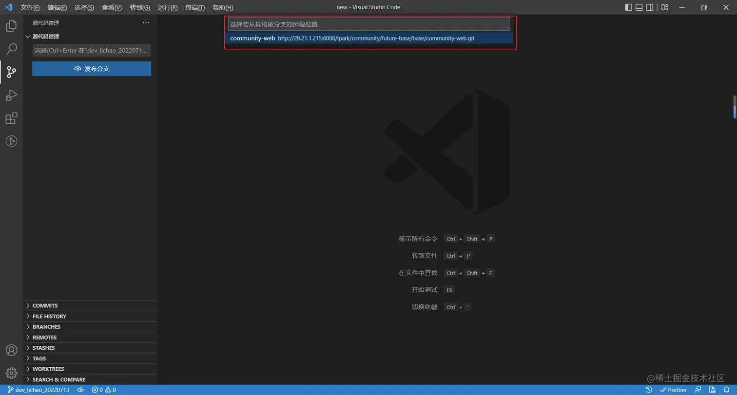Open the Manage gear icon
Image resolution: width=737 pixels, height=395 pixels.
tap(11, 373)
